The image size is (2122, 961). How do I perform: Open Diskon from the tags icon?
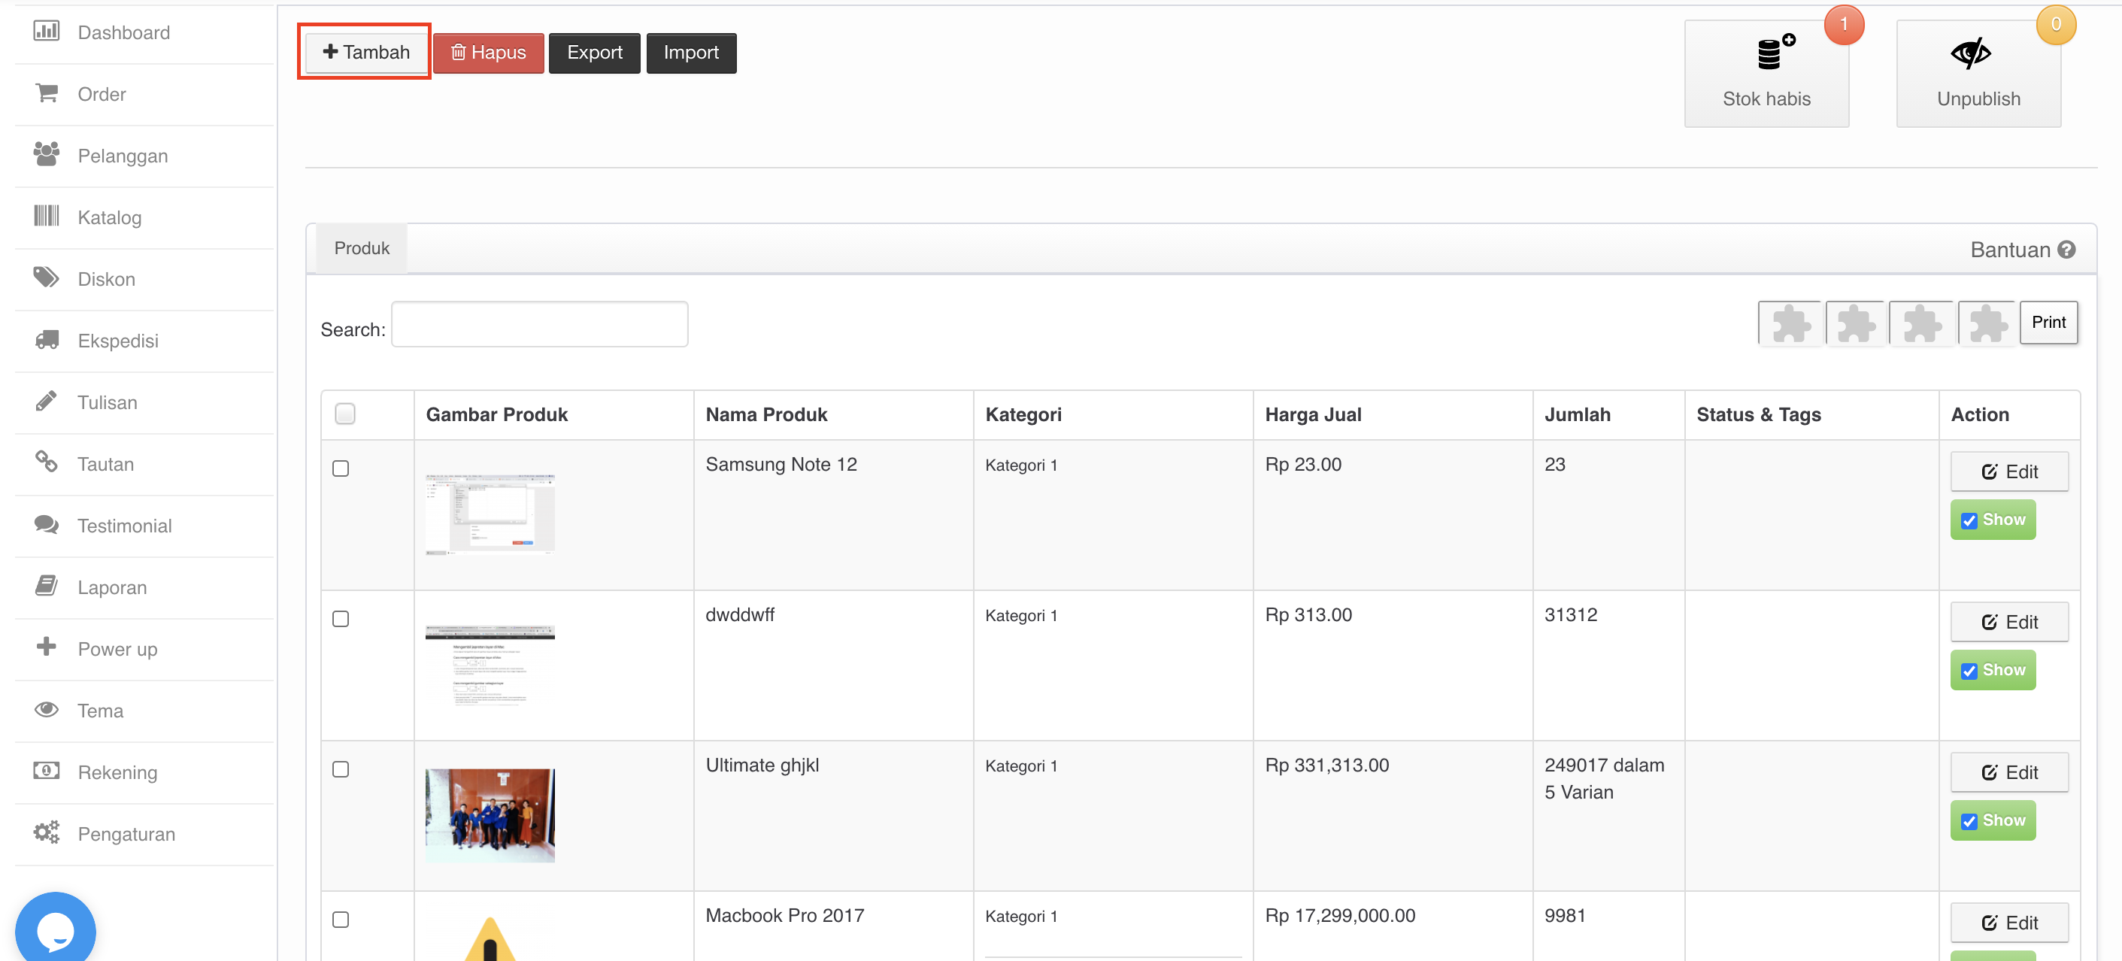[46, 278]
